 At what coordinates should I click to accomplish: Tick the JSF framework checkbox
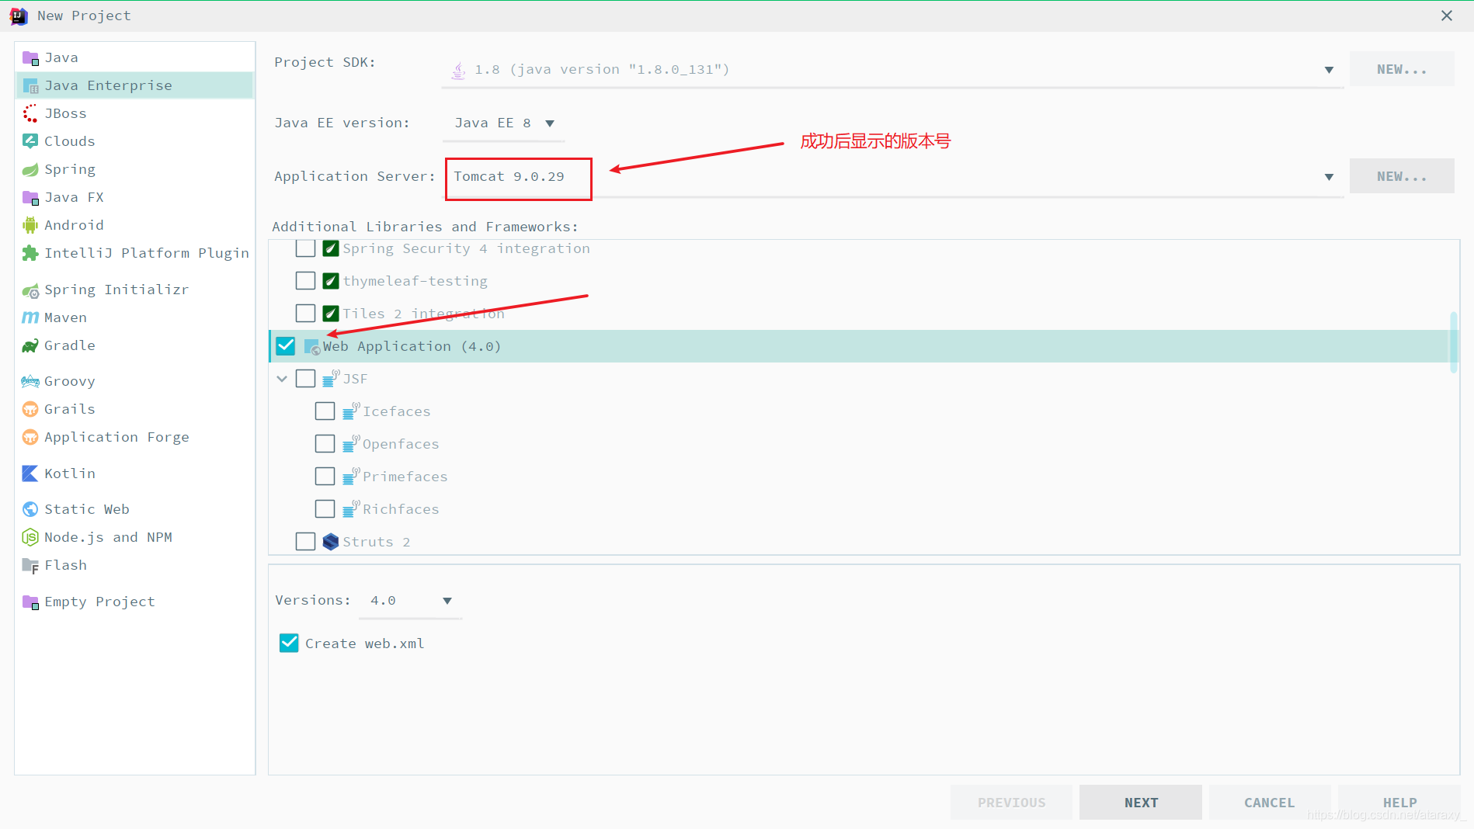coord(306,379)
